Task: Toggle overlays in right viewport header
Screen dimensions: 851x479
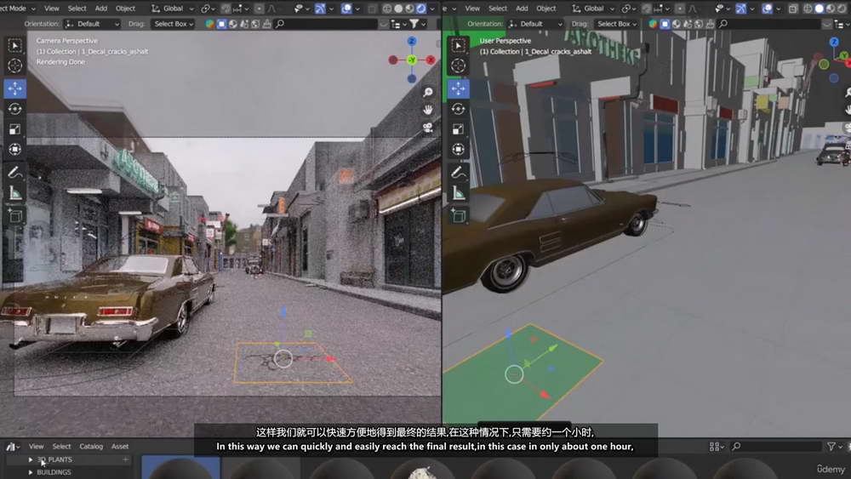Action: (767, 9)
